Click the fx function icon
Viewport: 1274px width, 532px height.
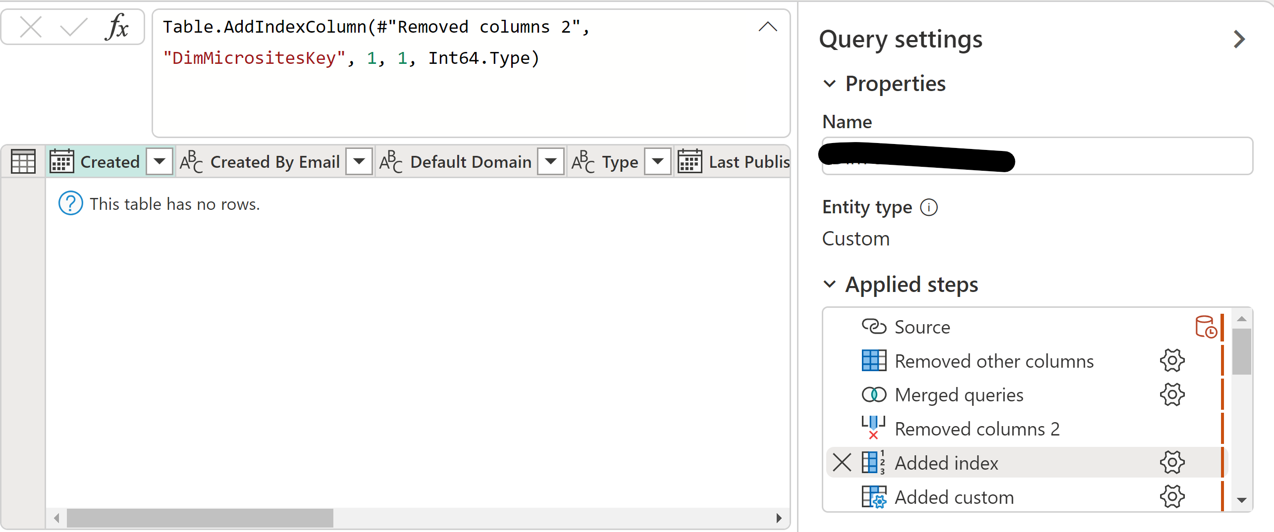tap(117, 27)
